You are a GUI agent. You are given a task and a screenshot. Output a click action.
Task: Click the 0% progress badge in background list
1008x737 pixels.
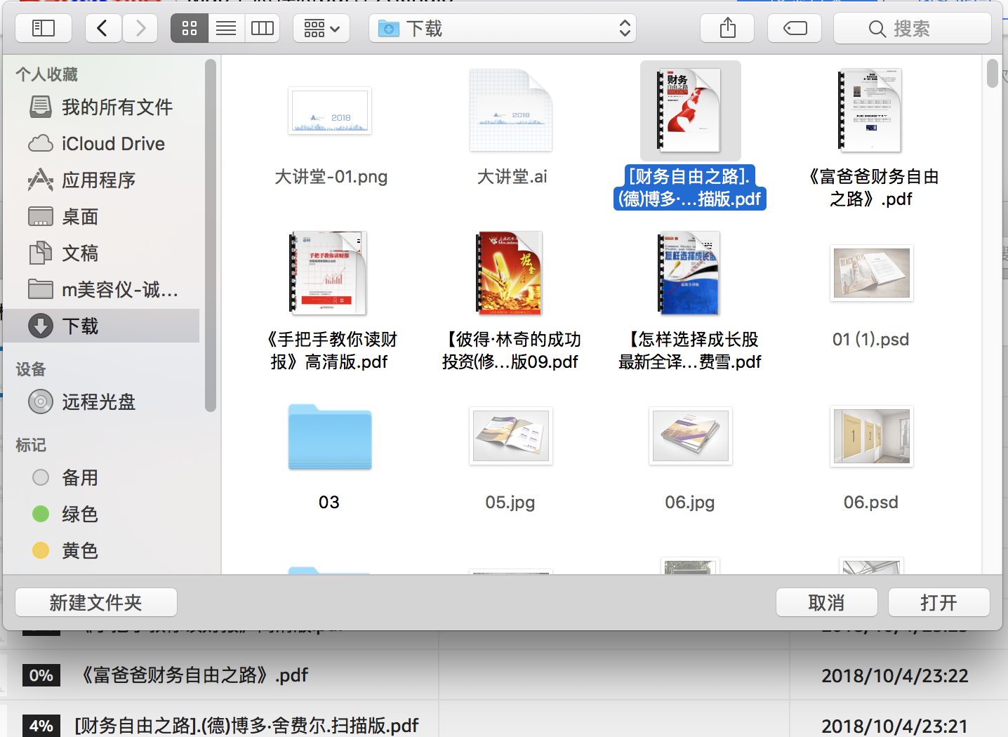pos(41,675)
